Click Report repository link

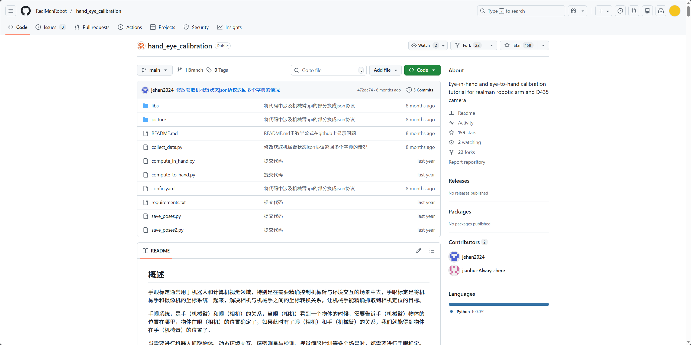(x=467, y=162)
